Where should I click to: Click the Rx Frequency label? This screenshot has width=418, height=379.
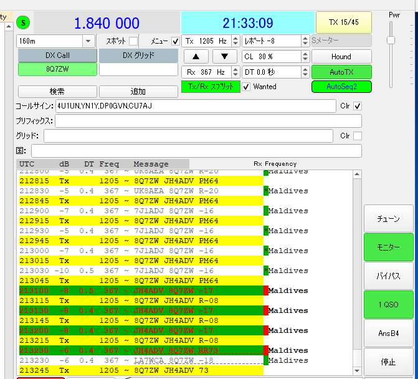275,164
